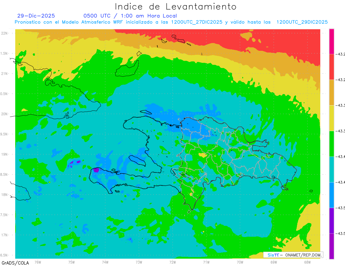The height and width of the screenshot is (266, 345).
Task: Select the date text "29-Dic-2025"
Action: tap(36, 16)
